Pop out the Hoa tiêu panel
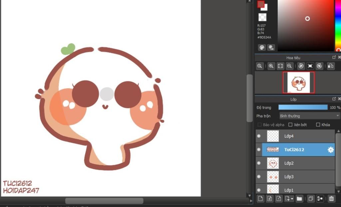The height and width of the screenshot is (207, 341). pos(334,57)
